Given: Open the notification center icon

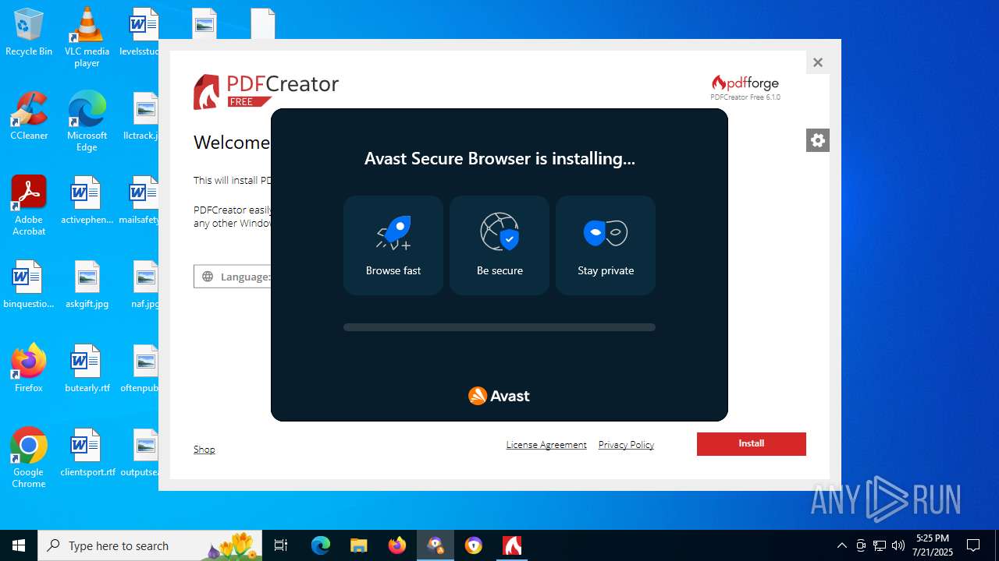Looking at the screenshot, I should click(973, 545).
